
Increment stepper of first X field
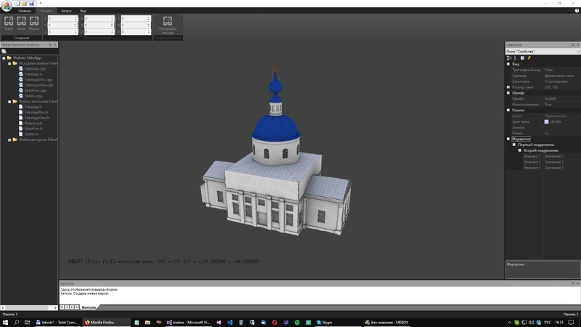pyautogui.click(x=76, y=17)
